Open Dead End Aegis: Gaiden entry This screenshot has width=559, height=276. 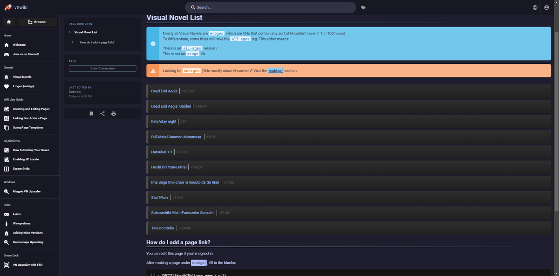[x=171, y=106]
